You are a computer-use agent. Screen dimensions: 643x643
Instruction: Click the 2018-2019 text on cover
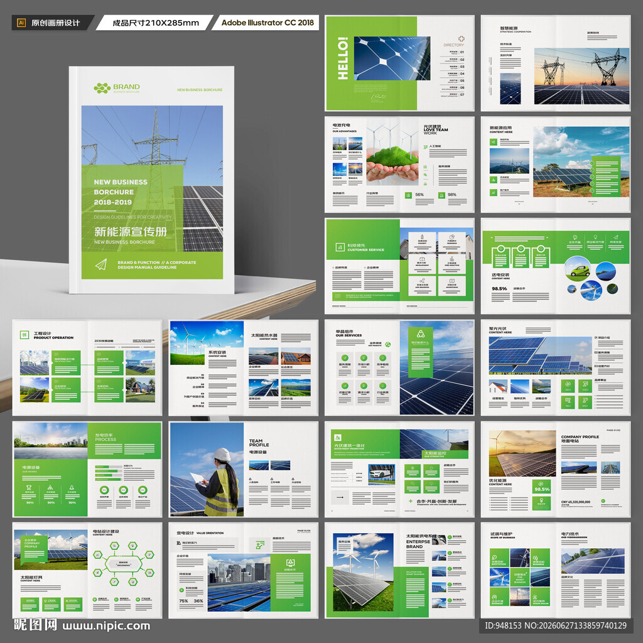click(x=113, y=202)
